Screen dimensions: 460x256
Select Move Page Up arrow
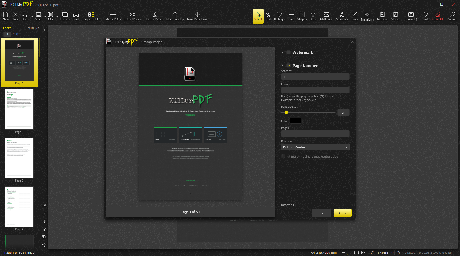(175, 16)
